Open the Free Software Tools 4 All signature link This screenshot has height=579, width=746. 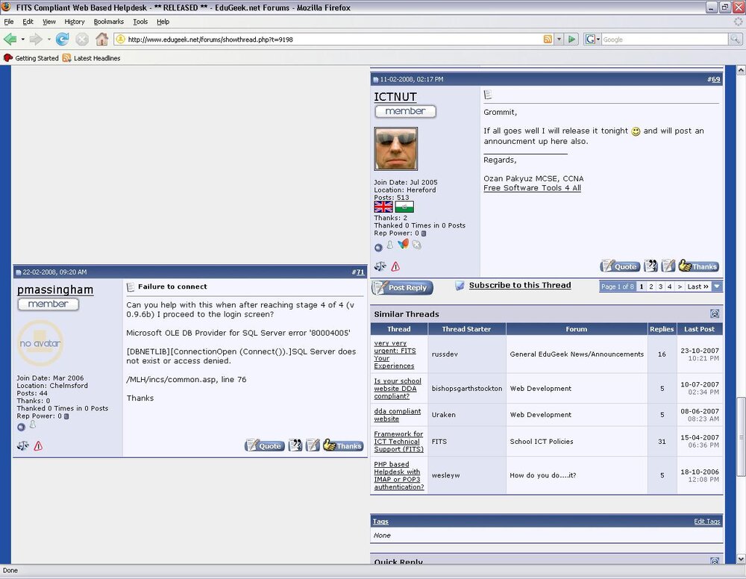[x=532, y=188]
